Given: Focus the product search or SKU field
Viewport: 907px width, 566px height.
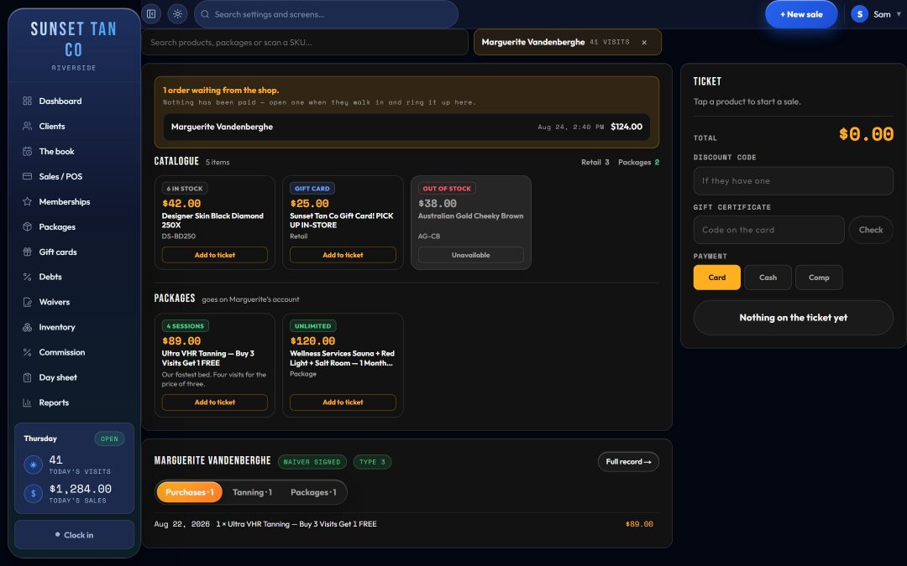Looking at the screenshot, I should [x=305, y=42].
